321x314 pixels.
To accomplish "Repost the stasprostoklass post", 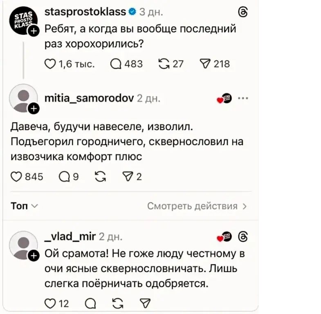I will click(x=164, y=64).
